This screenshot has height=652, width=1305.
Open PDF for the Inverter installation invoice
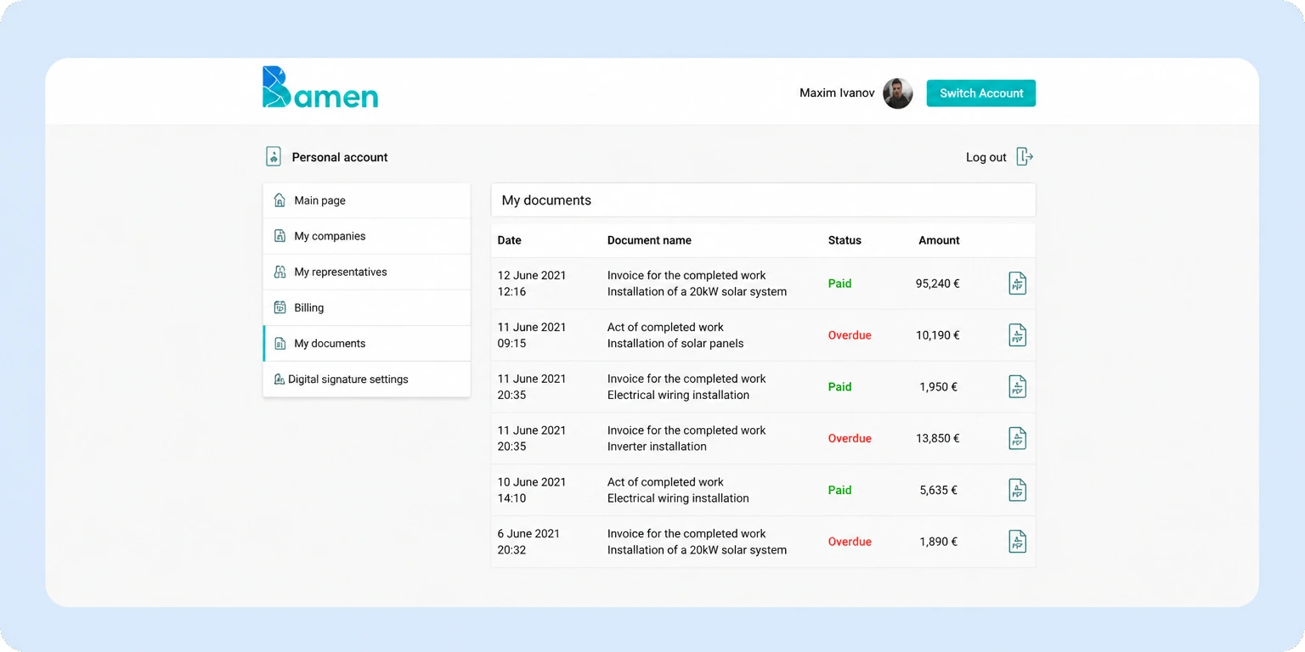point(1017,438)
